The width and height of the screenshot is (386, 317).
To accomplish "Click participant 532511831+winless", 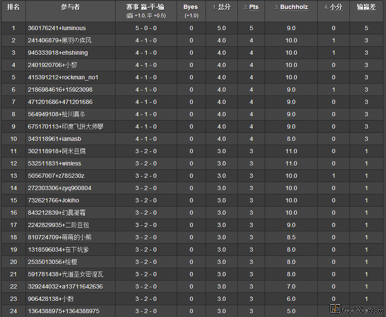I will (x=55, y=163).
